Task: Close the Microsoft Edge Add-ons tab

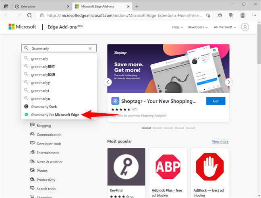Action: (128, 6)
